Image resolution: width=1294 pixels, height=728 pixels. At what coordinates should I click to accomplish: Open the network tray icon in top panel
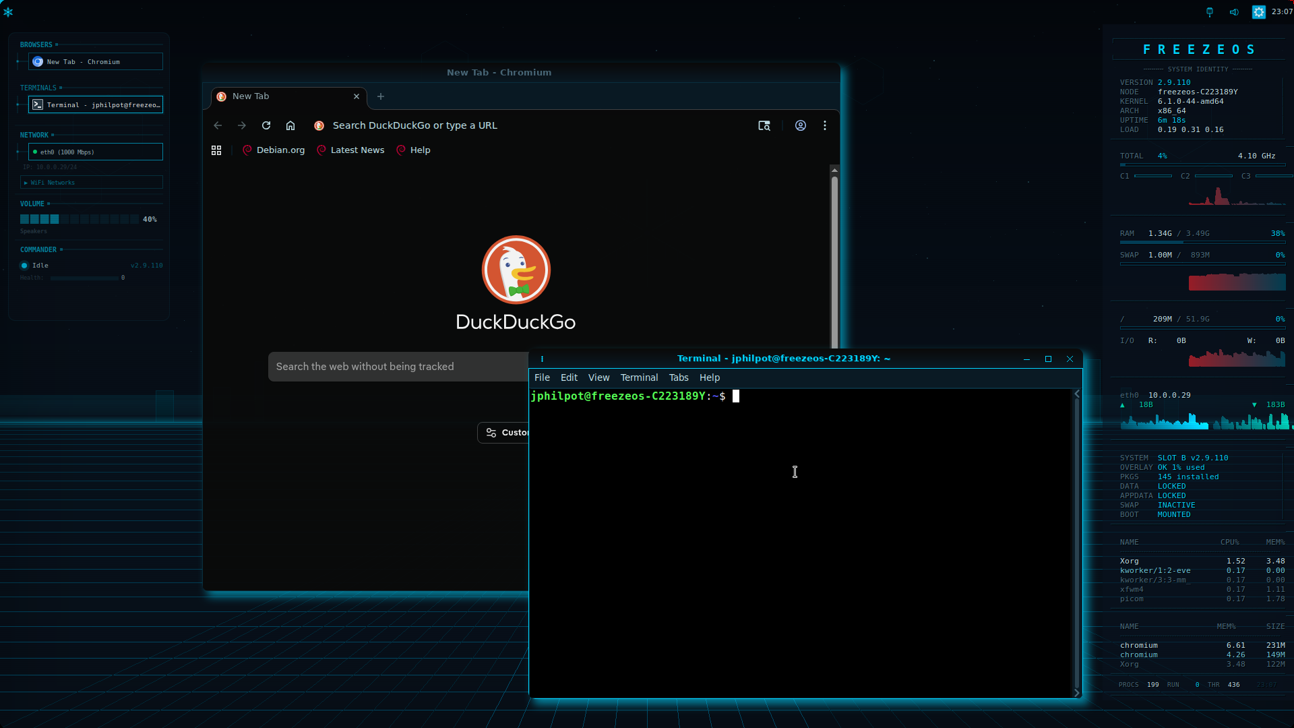[x=1210, y=12]
